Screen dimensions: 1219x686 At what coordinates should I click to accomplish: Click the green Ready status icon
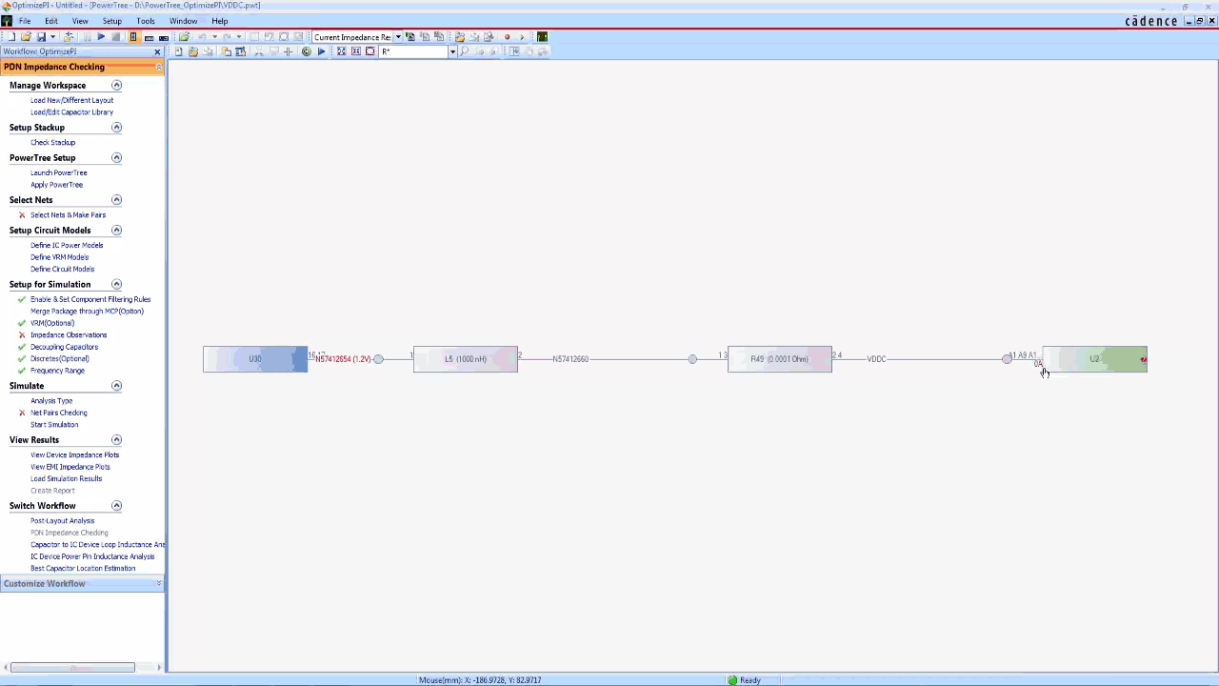click(732, 680)
